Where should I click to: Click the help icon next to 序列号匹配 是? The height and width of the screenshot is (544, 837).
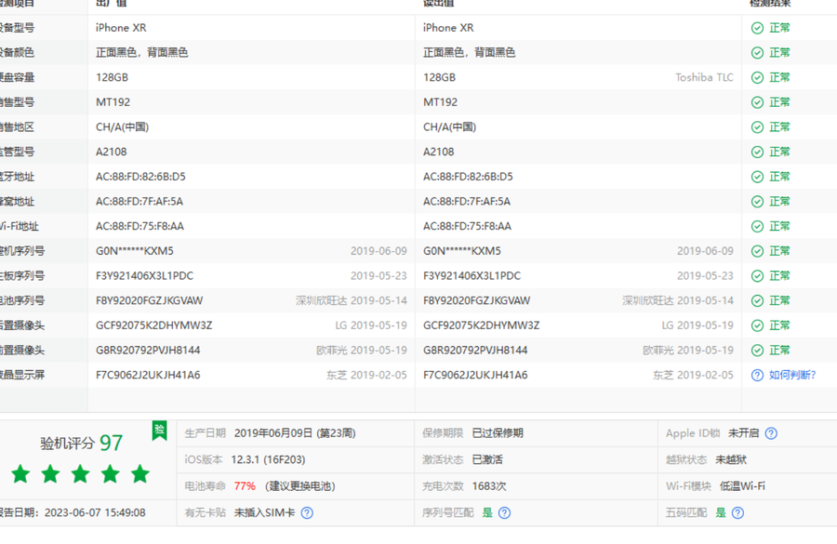pos(504,513)
